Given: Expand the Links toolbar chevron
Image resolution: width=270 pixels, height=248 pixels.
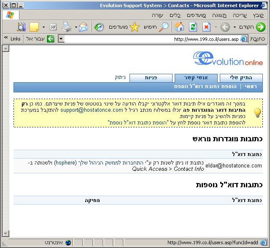Looking at the screenshot, I should (x=5, y=38).
